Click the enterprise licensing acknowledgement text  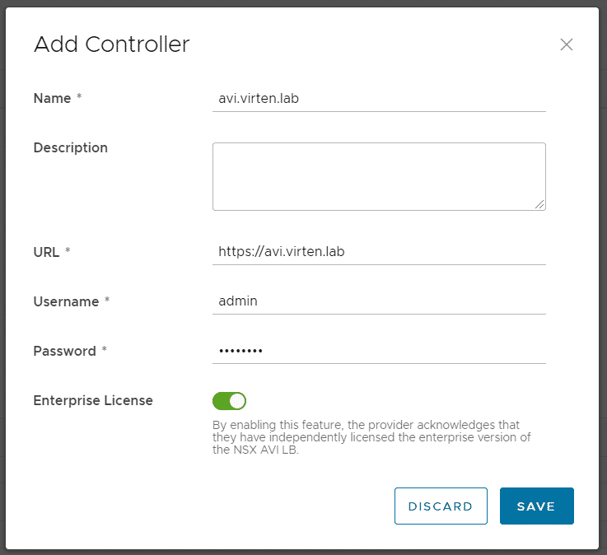(371, 437)
